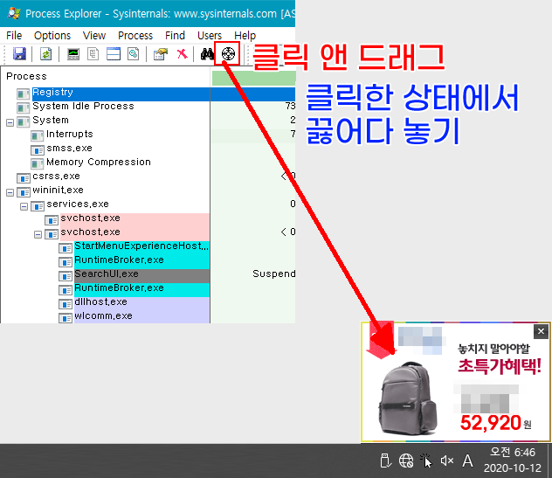The width and height of the screenshot is (552, 478).
Task: Open the View menu
Action: pyautogui.click(x=94, y=36)
